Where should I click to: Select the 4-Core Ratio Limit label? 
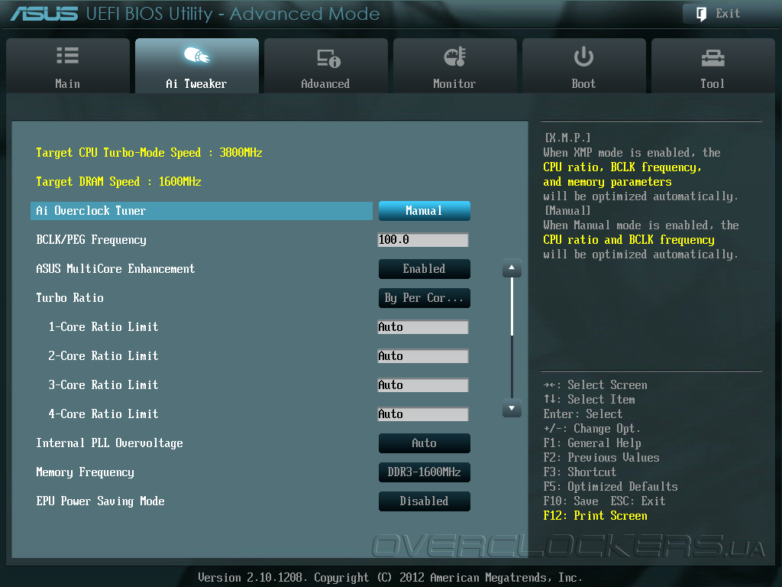coord(103,413)
